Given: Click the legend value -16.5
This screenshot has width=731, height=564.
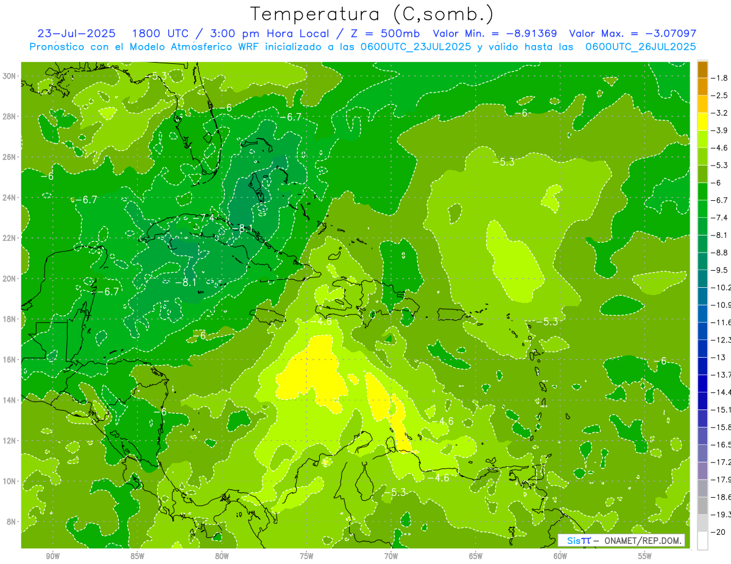Looking at the screenshot, I should coord(721,445).
